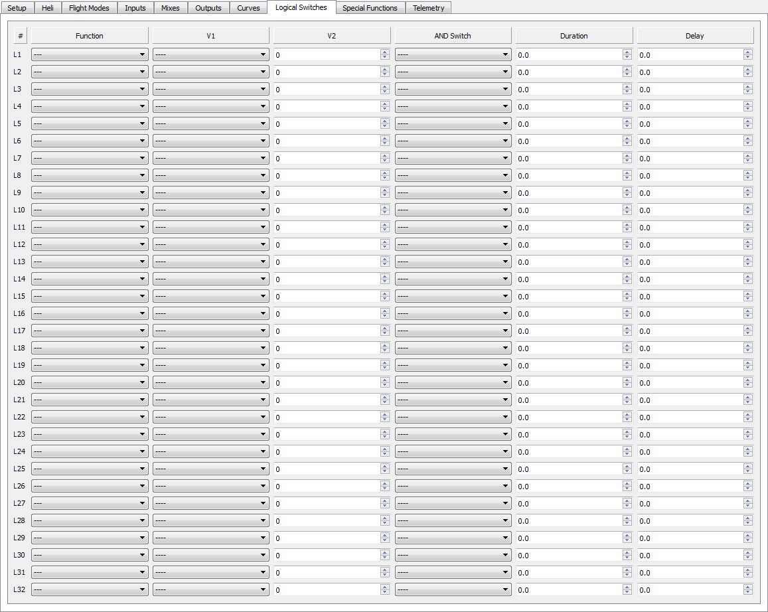Screen dimensions: 768x612
Task: Click the Duration column header
Action: click(574, 36)
